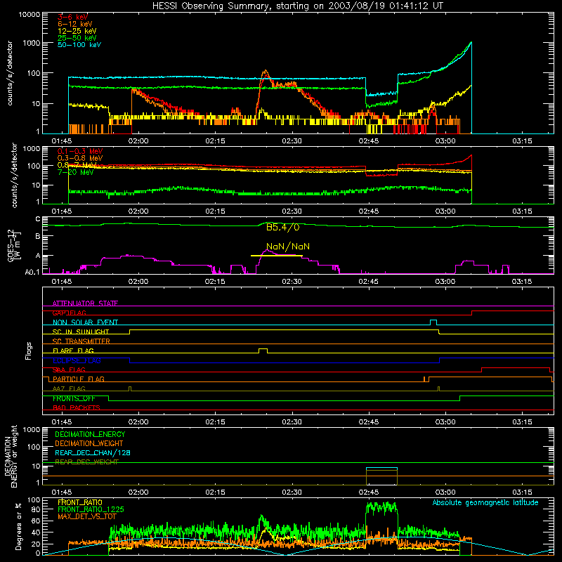Select the 3-6 keV legend label
Screen dimensions: 562x562
point(72,17)
